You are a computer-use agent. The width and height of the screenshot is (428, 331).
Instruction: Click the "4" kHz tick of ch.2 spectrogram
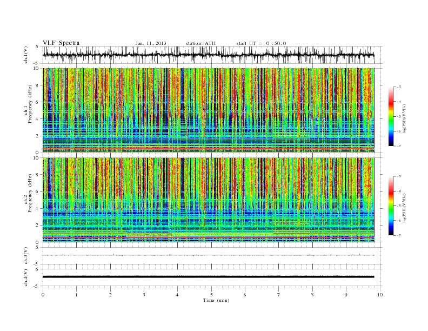[37, 209]
